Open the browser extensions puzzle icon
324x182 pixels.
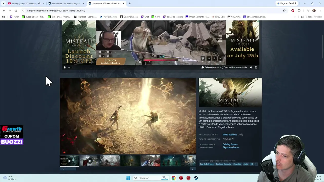coord(299,11)
